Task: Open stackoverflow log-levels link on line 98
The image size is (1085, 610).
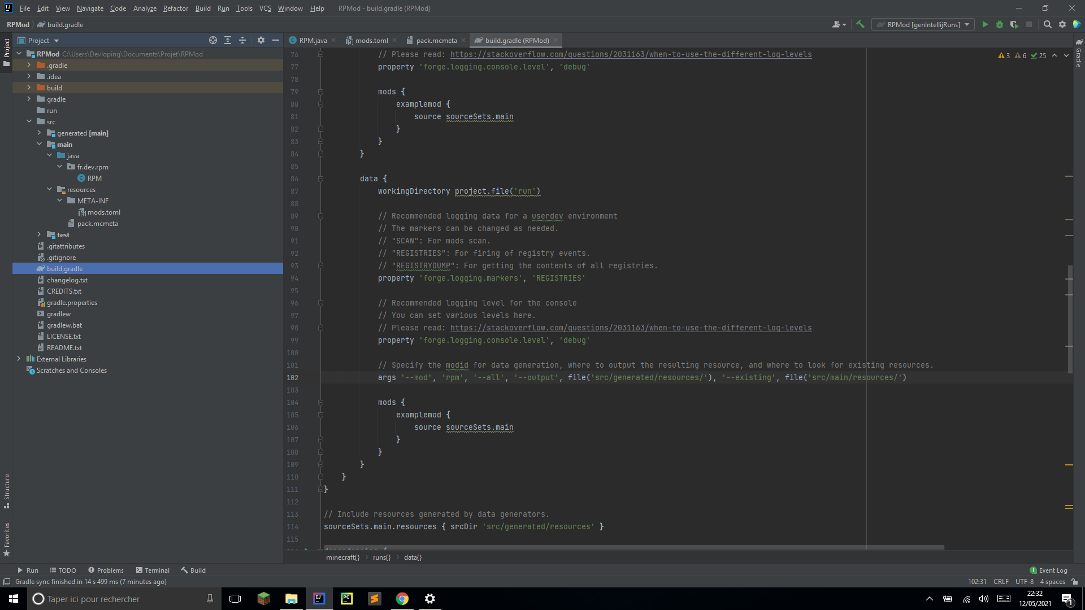Action: (631, 328)
